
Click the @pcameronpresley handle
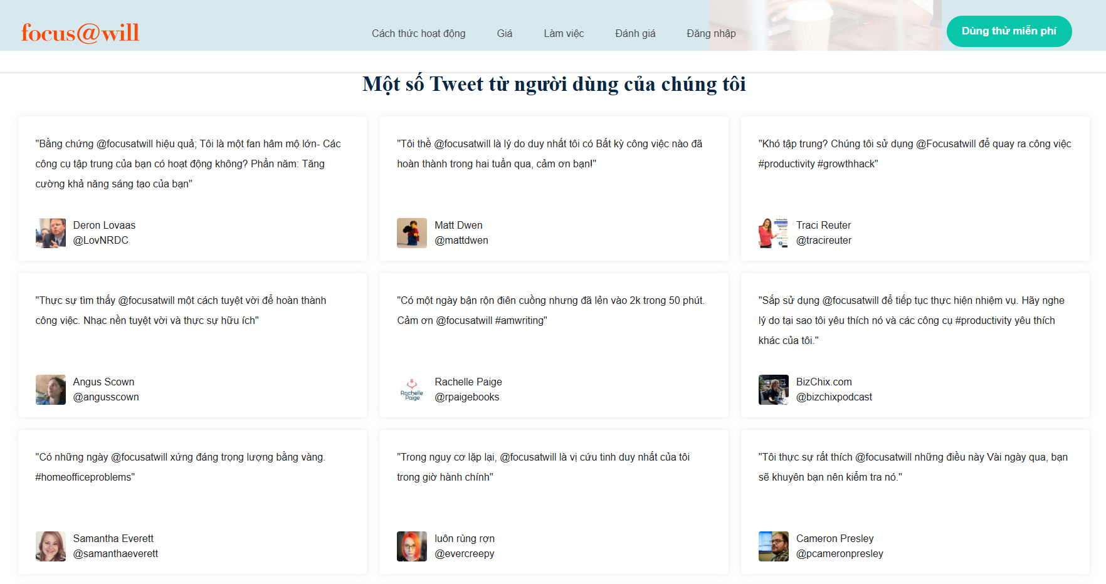pos(840,554)
